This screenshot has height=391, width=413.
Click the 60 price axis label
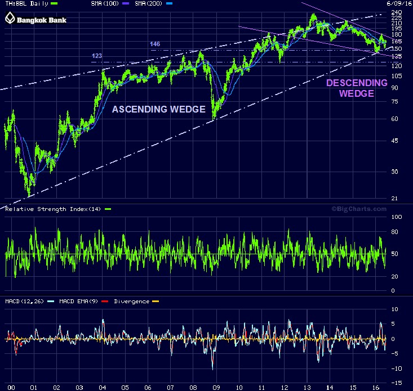[394, 119]
